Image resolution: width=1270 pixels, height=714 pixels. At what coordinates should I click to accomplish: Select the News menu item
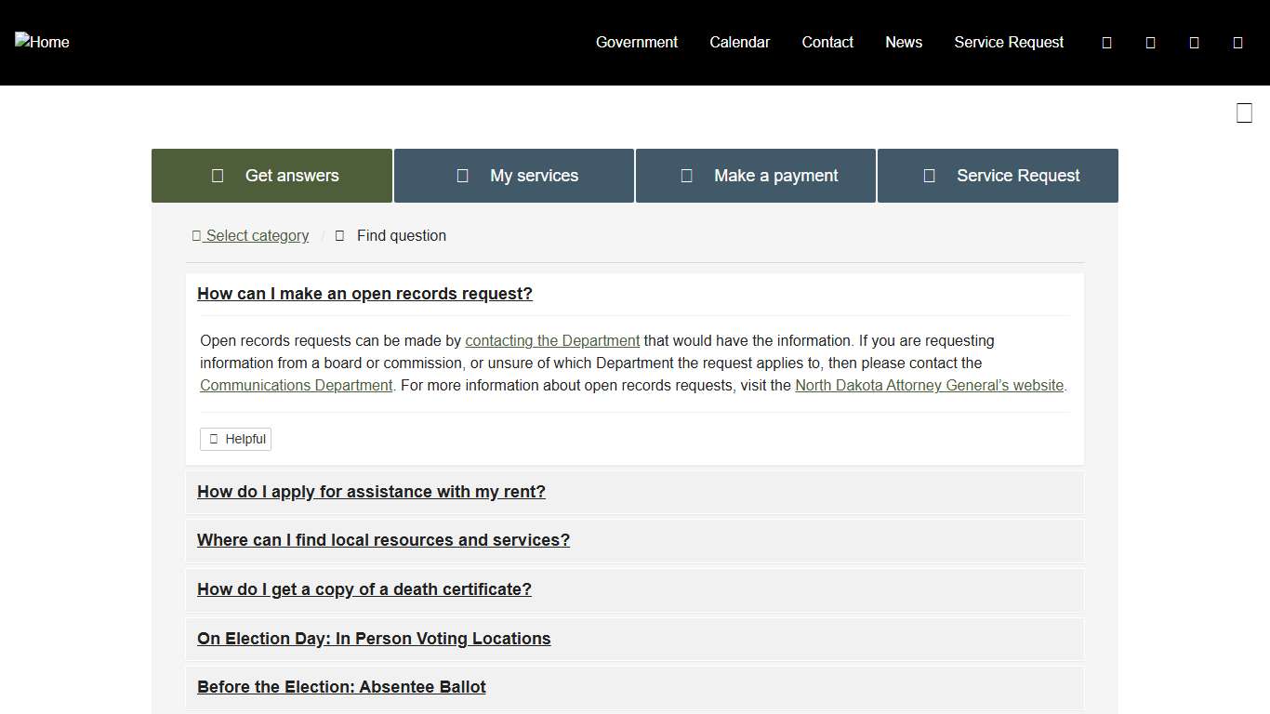[903, 42]
